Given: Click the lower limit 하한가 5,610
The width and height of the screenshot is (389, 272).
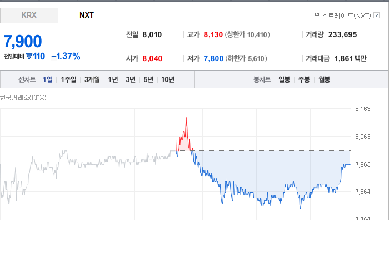Looking at the screenshot, I should click(246, 58).
